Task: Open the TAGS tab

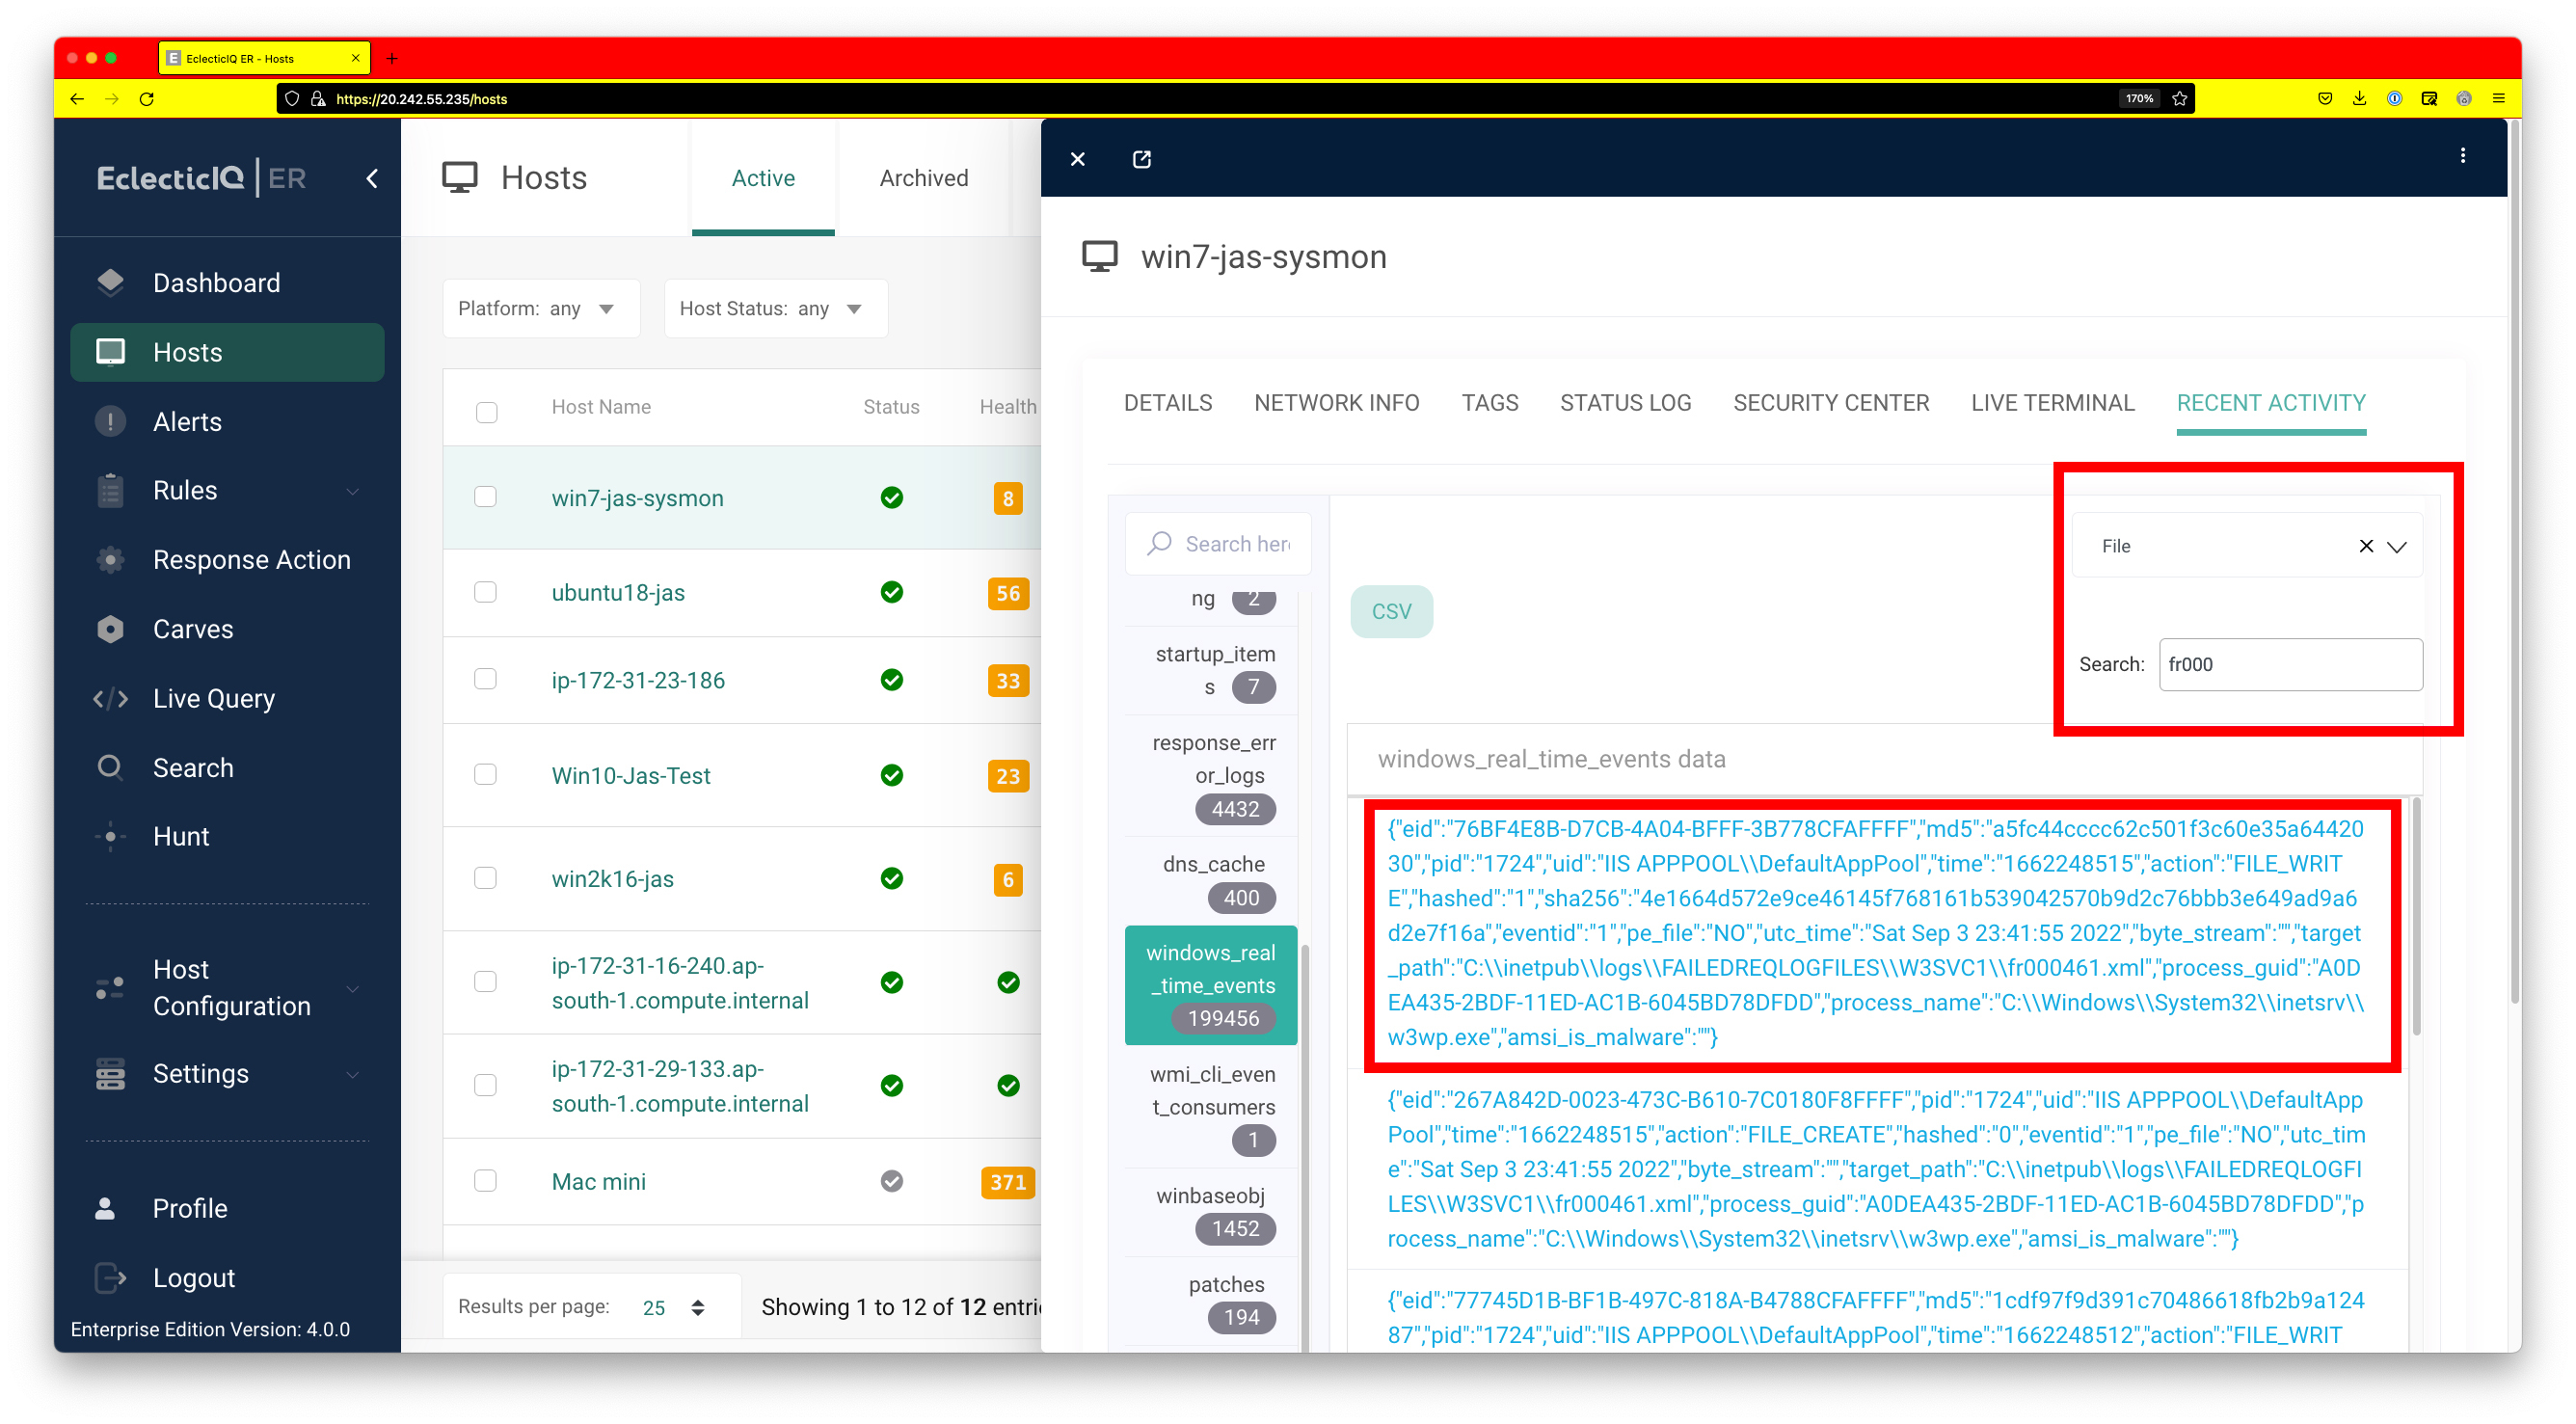Action: (x=1489, y=403)
